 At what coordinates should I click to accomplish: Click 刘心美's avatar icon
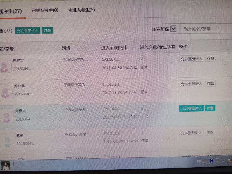5,91
